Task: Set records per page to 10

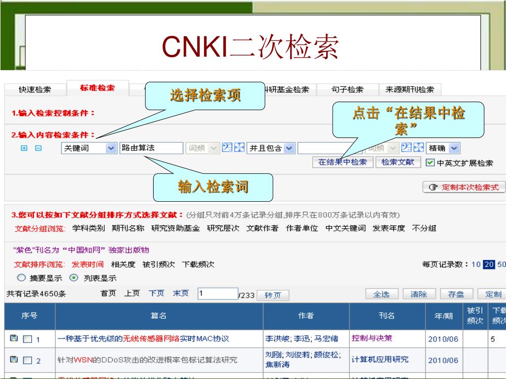Action: 476,265
